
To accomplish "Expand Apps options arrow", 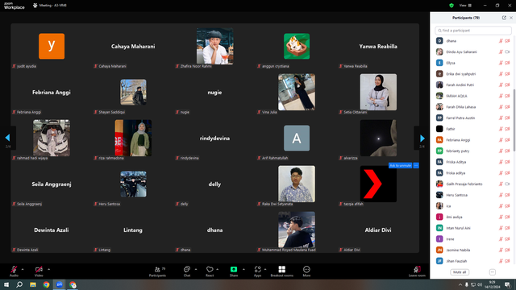I will [x=265, y=269].
